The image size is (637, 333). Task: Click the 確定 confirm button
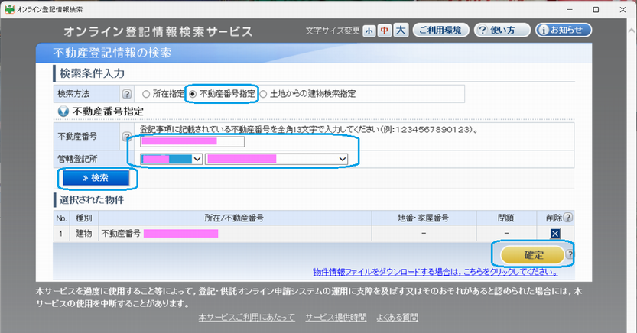click(532, 254)
